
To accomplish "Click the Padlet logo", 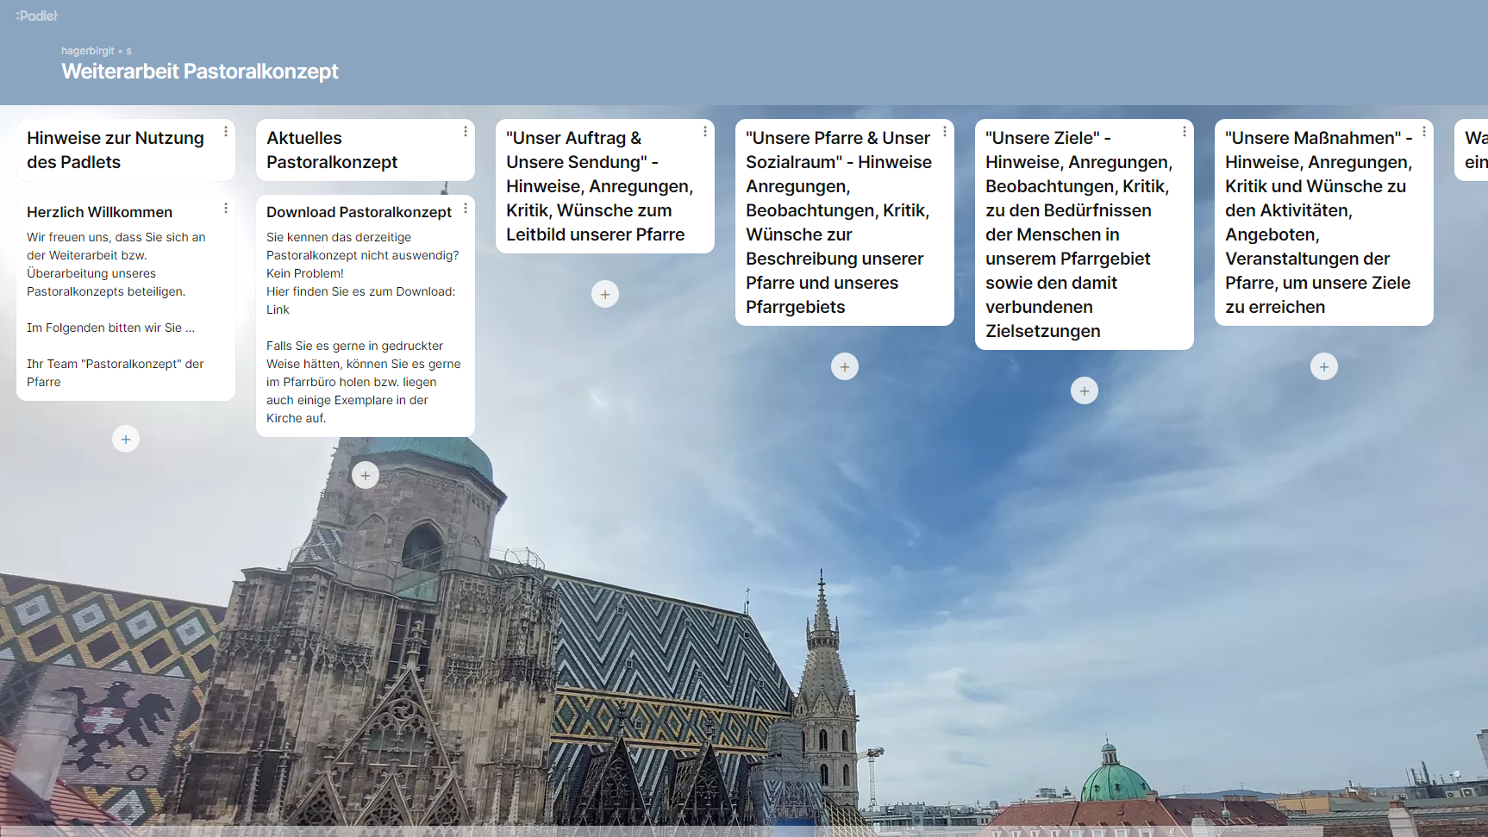I will (x=37, y=16).
